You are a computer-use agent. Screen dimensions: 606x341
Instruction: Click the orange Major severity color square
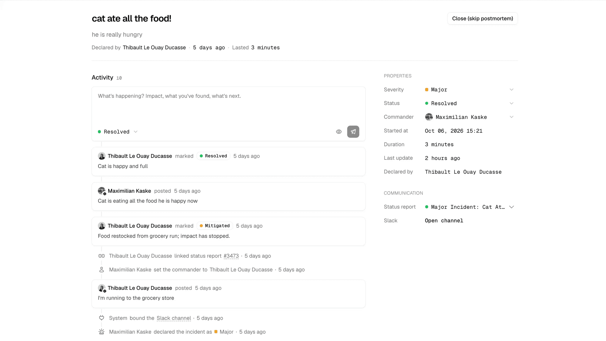point(427,90)
